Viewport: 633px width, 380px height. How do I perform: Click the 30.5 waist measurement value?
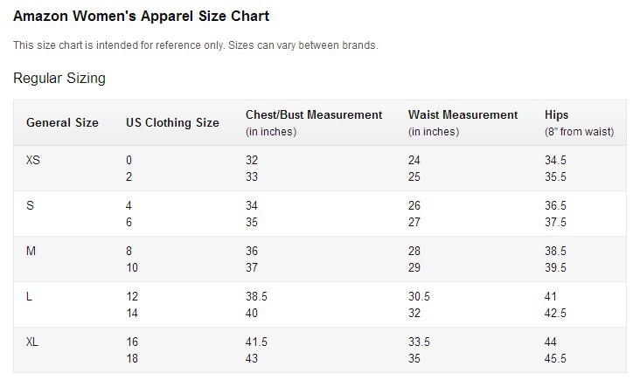click(419, 296)
